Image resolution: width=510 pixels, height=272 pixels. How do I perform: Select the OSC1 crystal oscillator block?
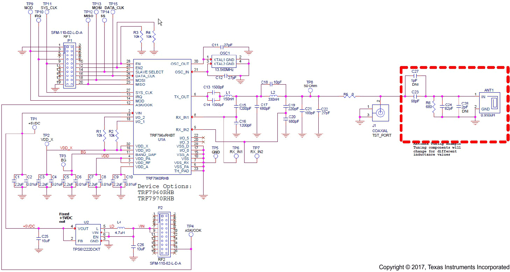(x=224, y=62)
